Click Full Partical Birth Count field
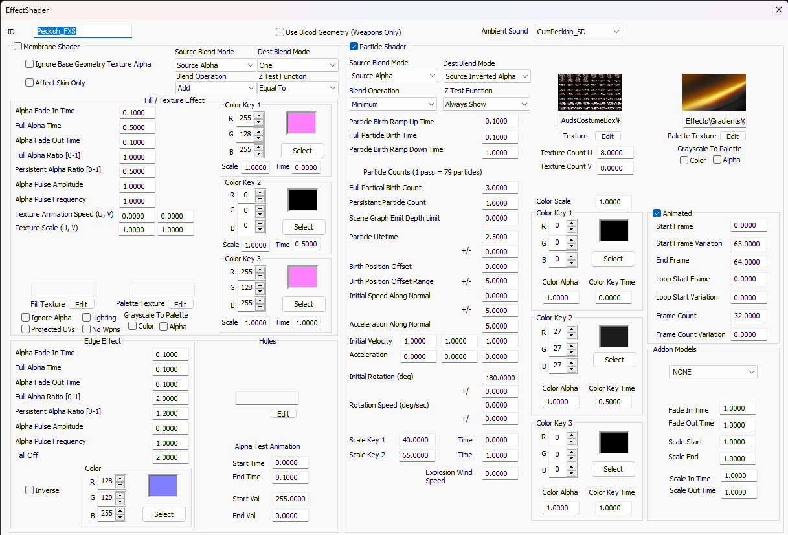The image size is (788, 535). (500, 188)
